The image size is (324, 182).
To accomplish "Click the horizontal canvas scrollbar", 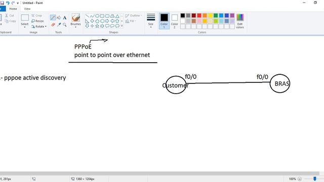I will 159,173.
